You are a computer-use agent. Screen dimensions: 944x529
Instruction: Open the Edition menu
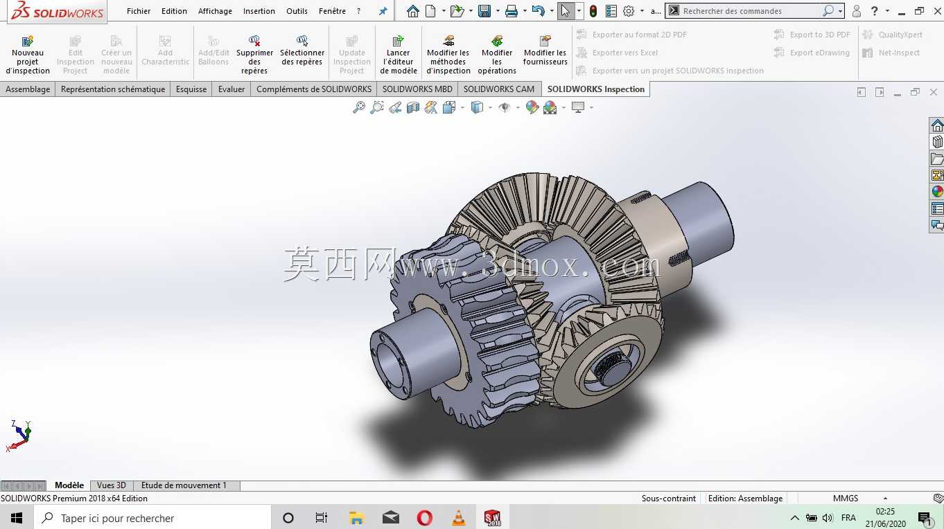(x=174, y=11)
